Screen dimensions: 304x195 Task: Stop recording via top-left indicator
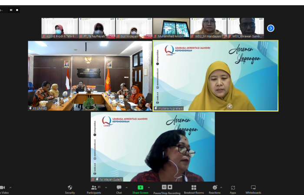tap(17, 10)
